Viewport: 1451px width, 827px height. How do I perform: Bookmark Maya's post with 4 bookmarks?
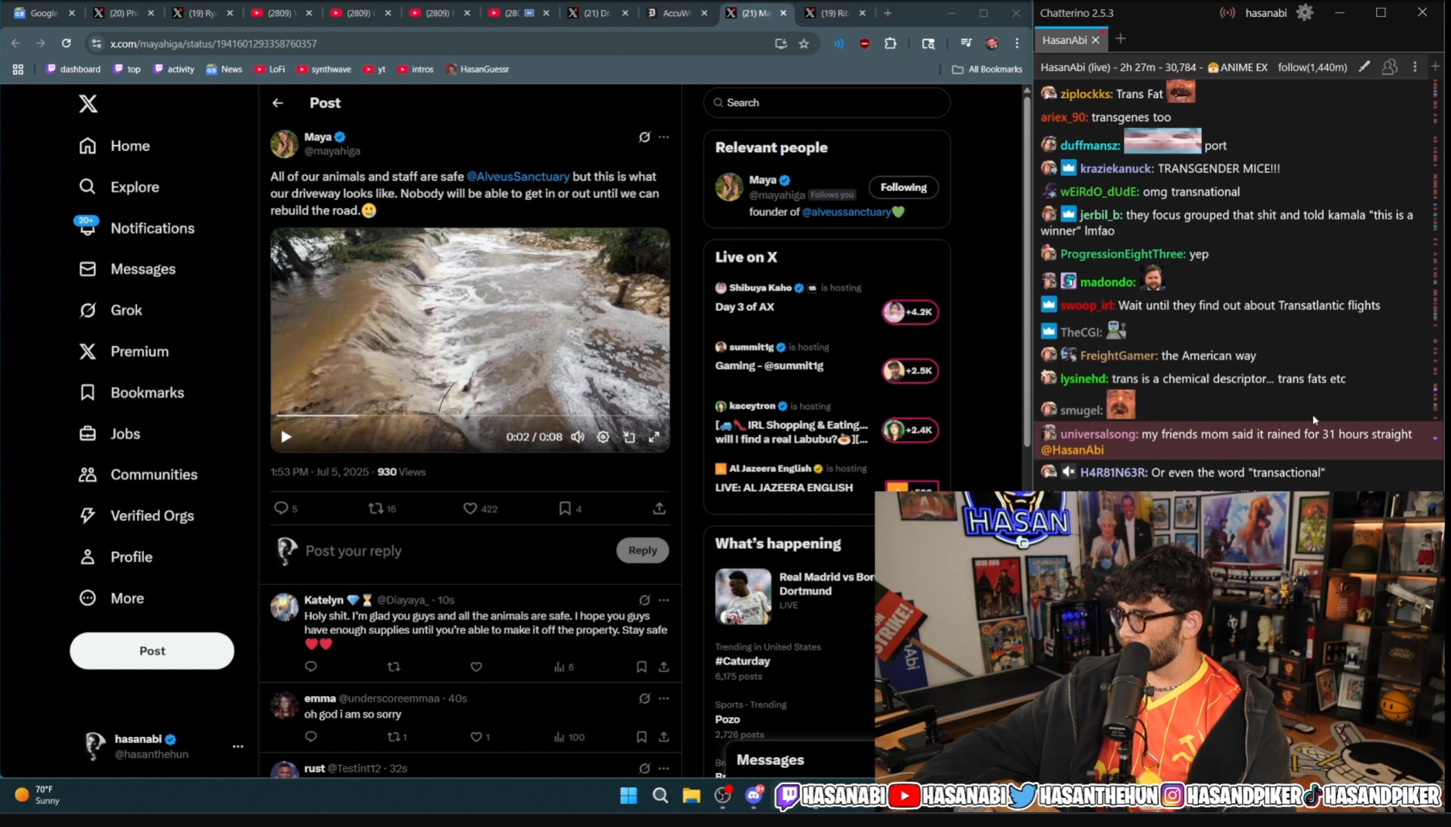570,508
